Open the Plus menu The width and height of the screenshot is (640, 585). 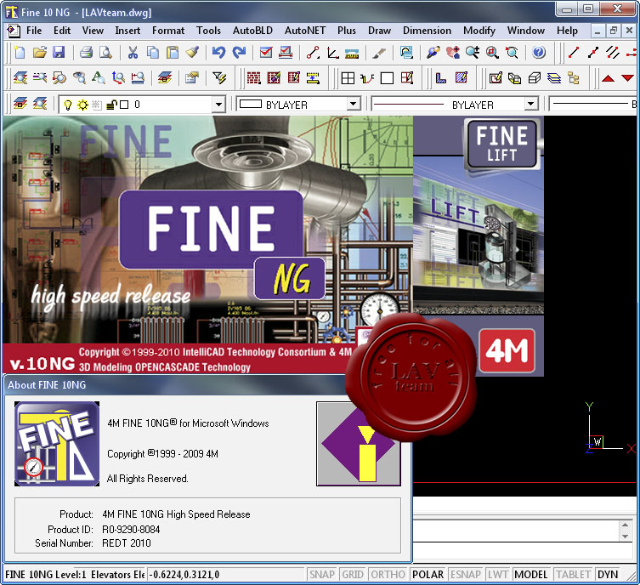click(347, 31)
